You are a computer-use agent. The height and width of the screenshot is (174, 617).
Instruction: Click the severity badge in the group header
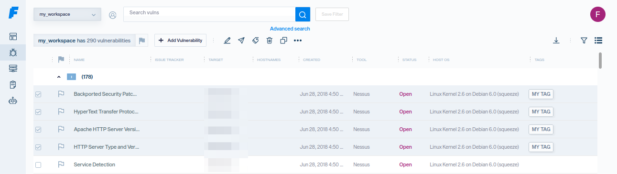click(71, 77)
